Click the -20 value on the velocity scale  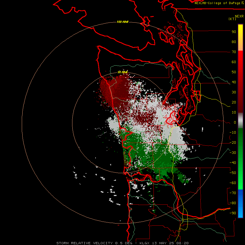(233, 143)
